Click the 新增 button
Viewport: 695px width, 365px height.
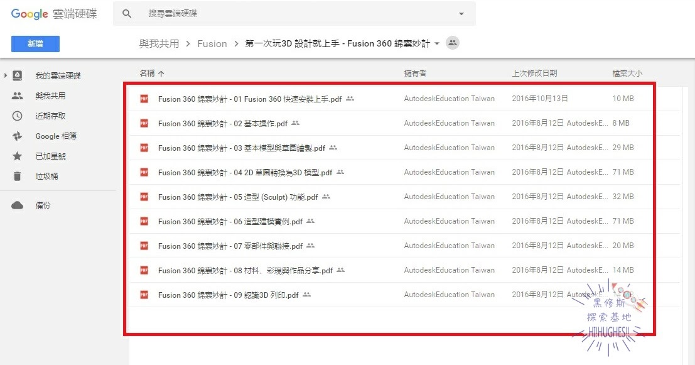point(35,44)
